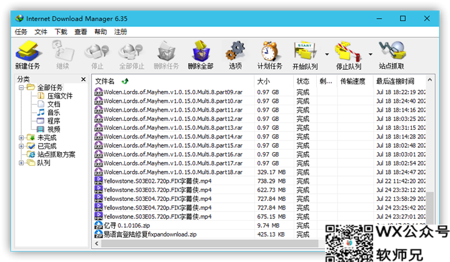Click horizontal scrollbar left arrow
This screenshot has height=262, width=450.
pyautogui.click(x=97, y=243)
